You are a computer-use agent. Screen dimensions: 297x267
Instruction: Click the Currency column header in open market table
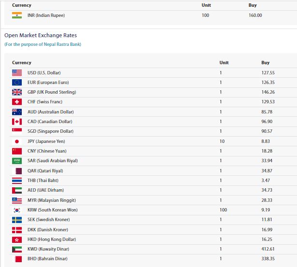coord(22,63)
